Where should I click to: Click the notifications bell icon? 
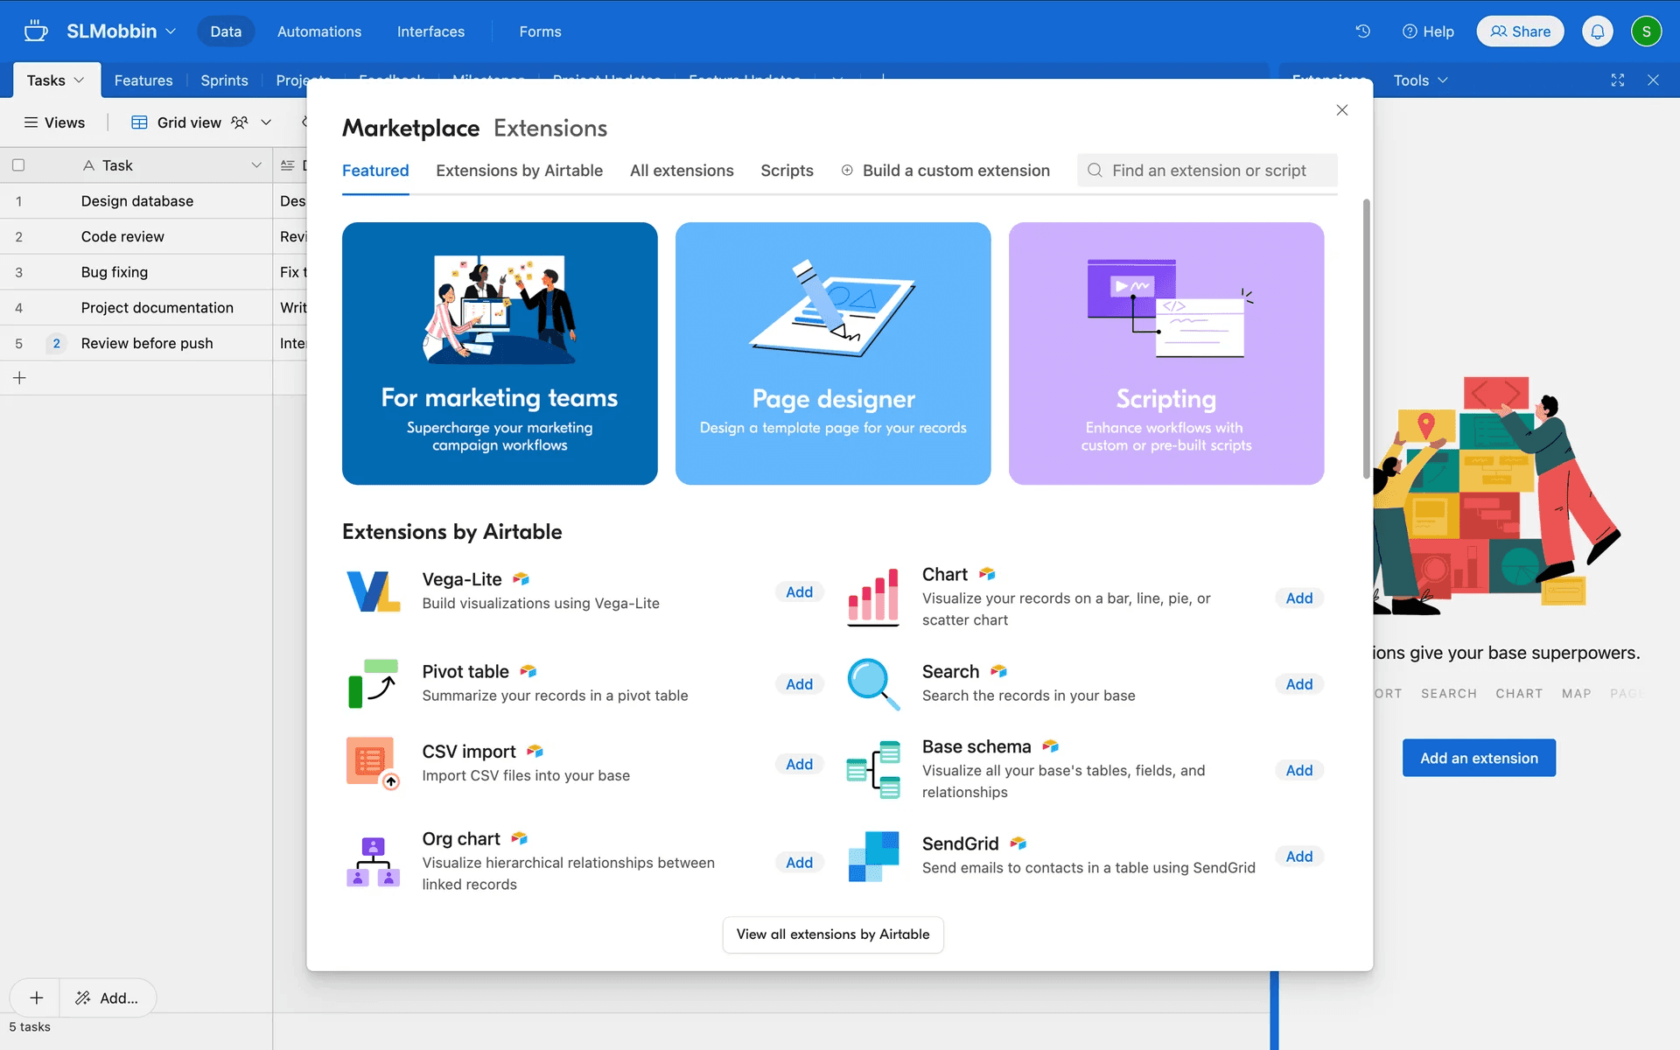(x=1597, y=31)
